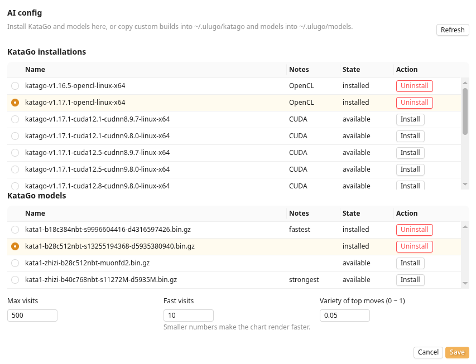The width and height of the screenshot is (476, 364).
Task: Click 'installed' state of kata1-b28c512nbt row
Action: click(356, 246)
